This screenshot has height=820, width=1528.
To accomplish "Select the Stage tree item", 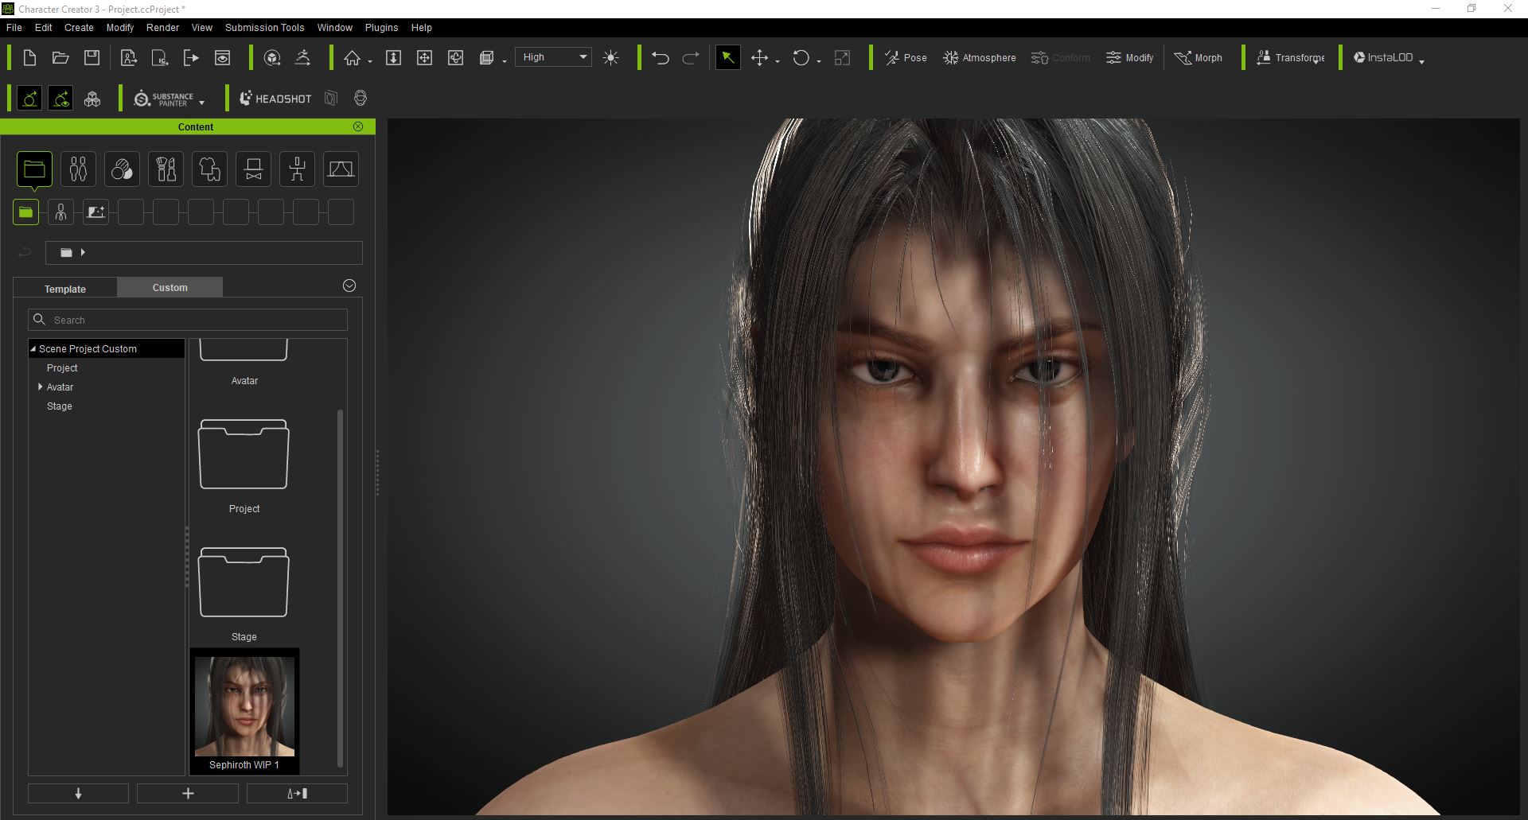I will (60, 406).
